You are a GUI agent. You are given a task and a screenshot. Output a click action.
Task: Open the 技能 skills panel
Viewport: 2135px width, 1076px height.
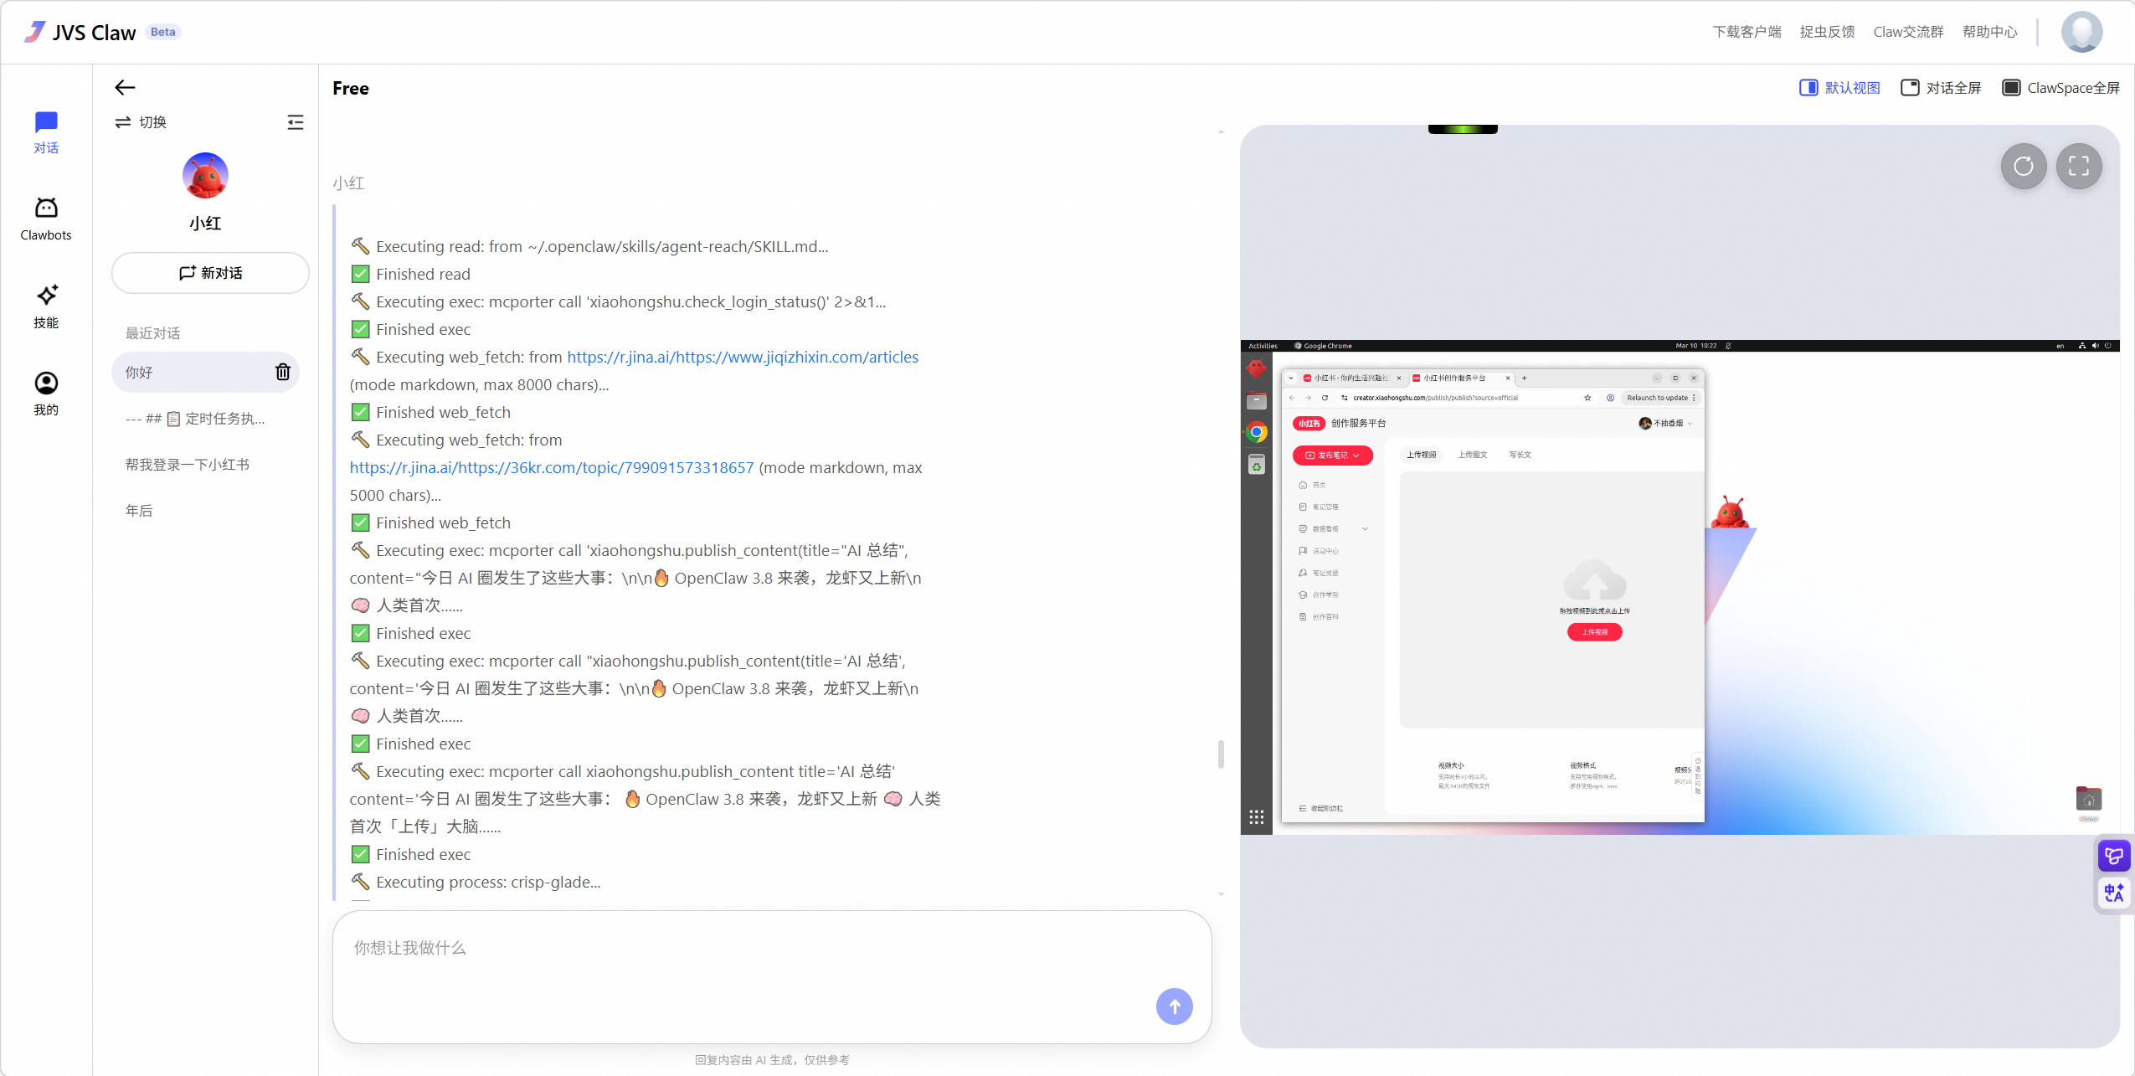pos(46,305)
